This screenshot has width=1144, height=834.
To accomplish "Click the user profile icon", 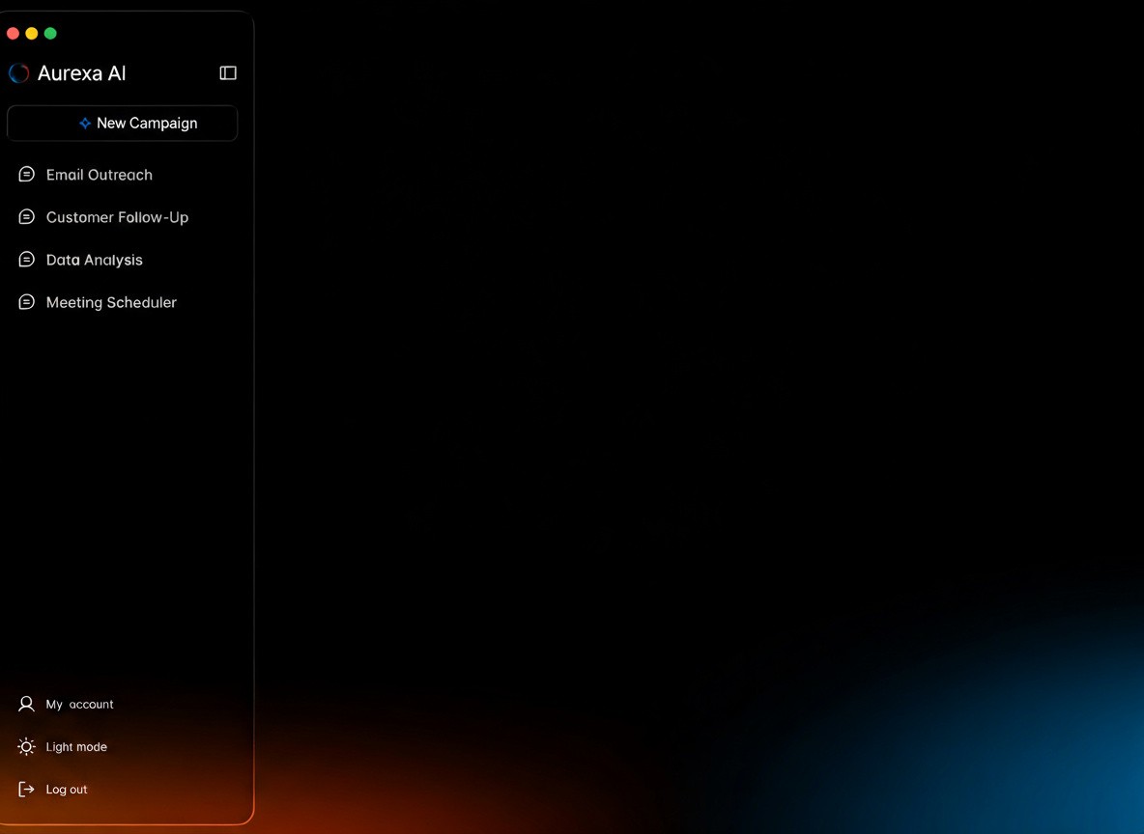I will (26, 704).
